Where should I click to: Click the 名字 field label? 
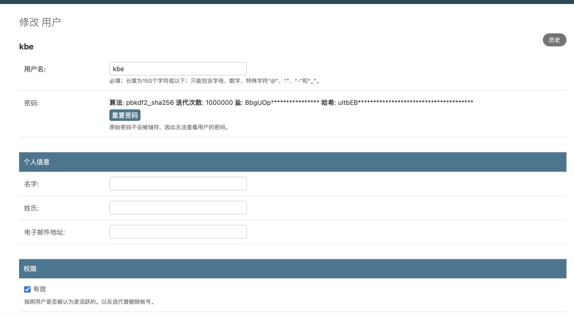point(31,184)
